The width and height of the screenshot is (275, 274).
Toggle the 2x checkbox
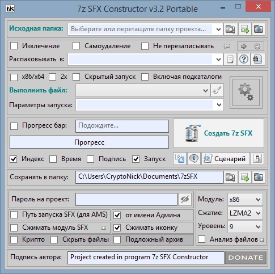coord(53,77)
